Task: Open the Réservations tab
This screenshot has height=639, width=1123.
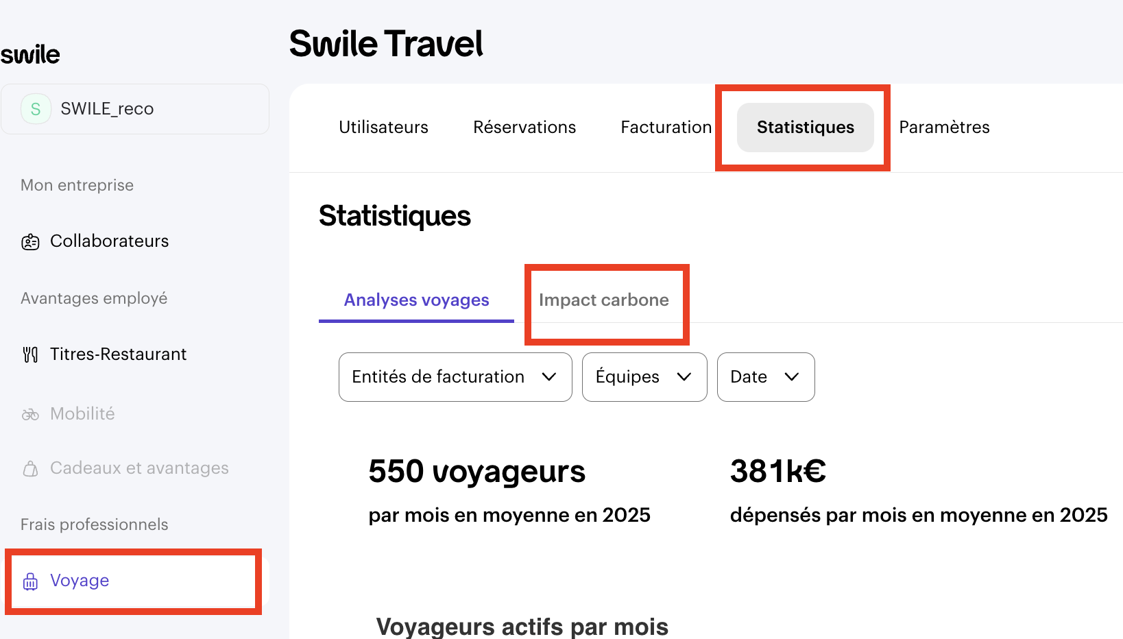Action: coord(524,128)
